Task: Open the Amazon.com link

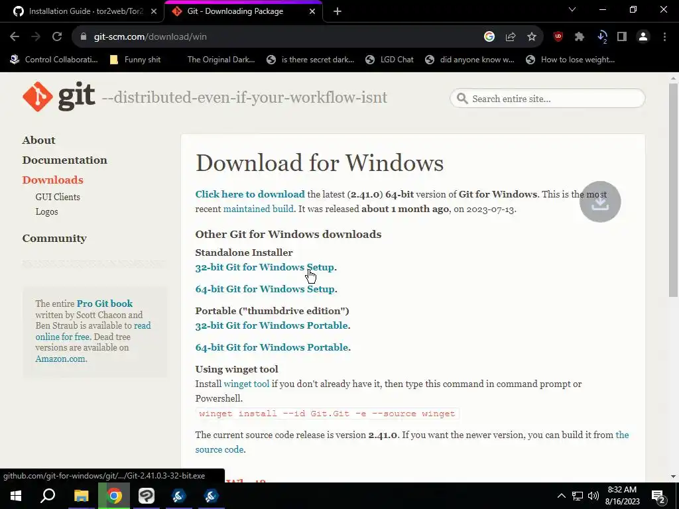Action: click(60, 359)
